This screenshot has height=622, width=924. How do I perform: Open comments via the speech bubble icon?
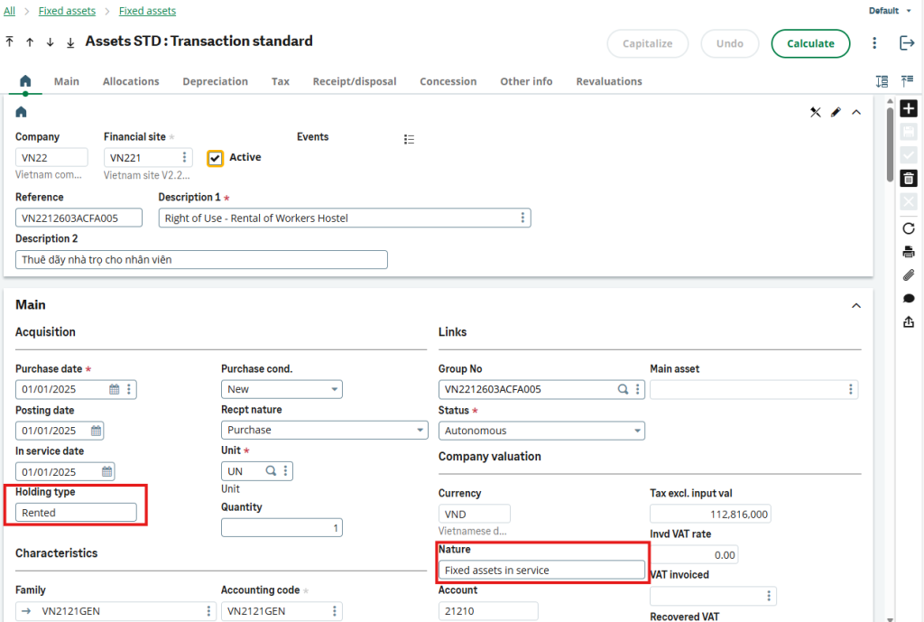coord(909,299)
